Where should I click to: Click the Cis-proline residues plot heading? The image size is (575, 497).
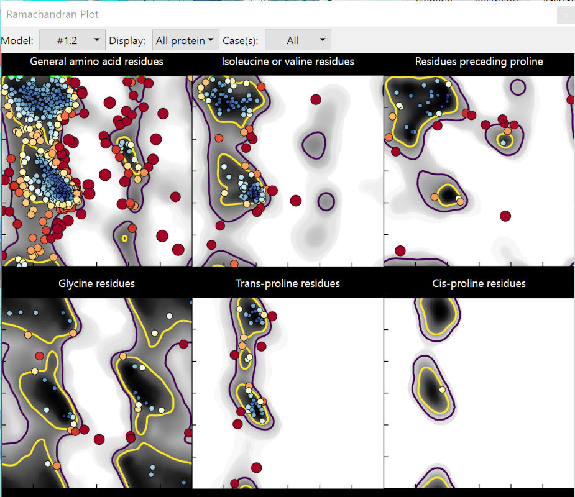pyautogui.click(x=479, y=283)
